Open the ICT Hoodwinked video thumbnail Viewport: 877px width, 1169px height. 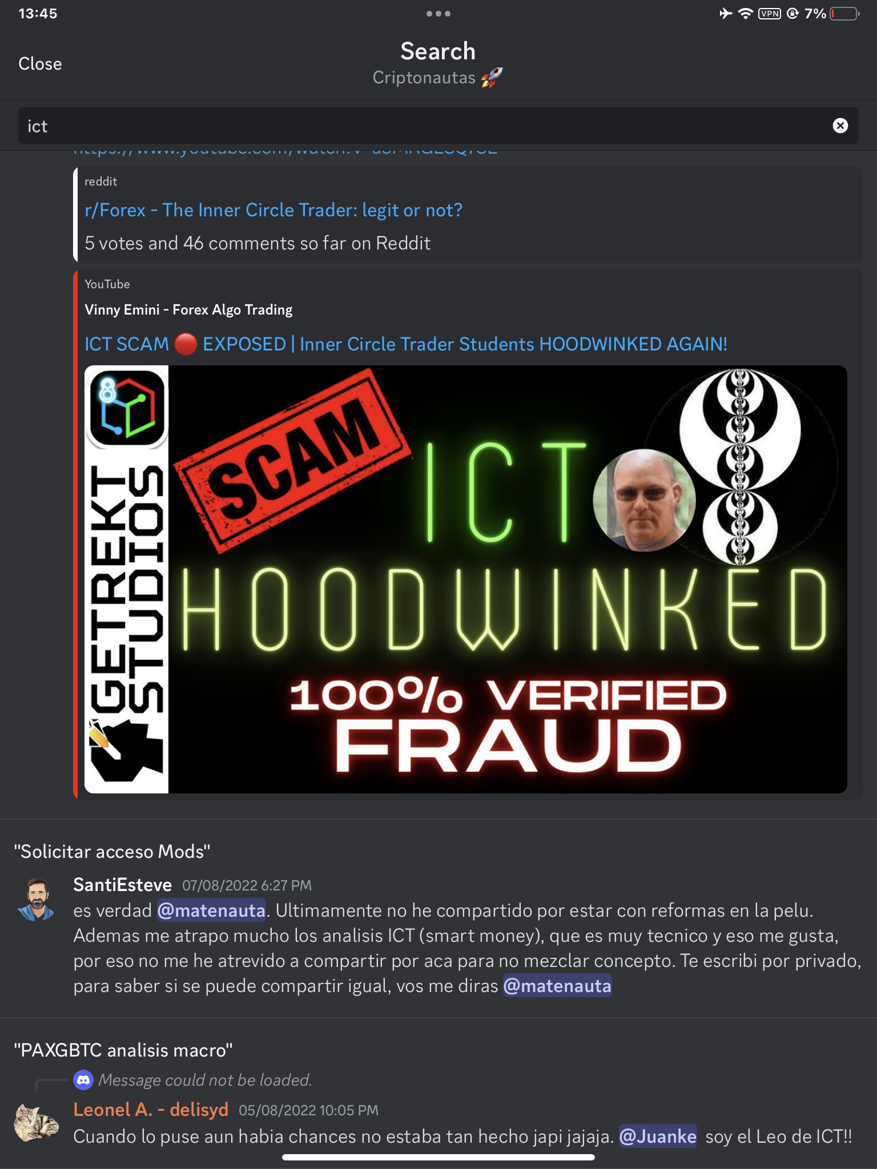466,579
